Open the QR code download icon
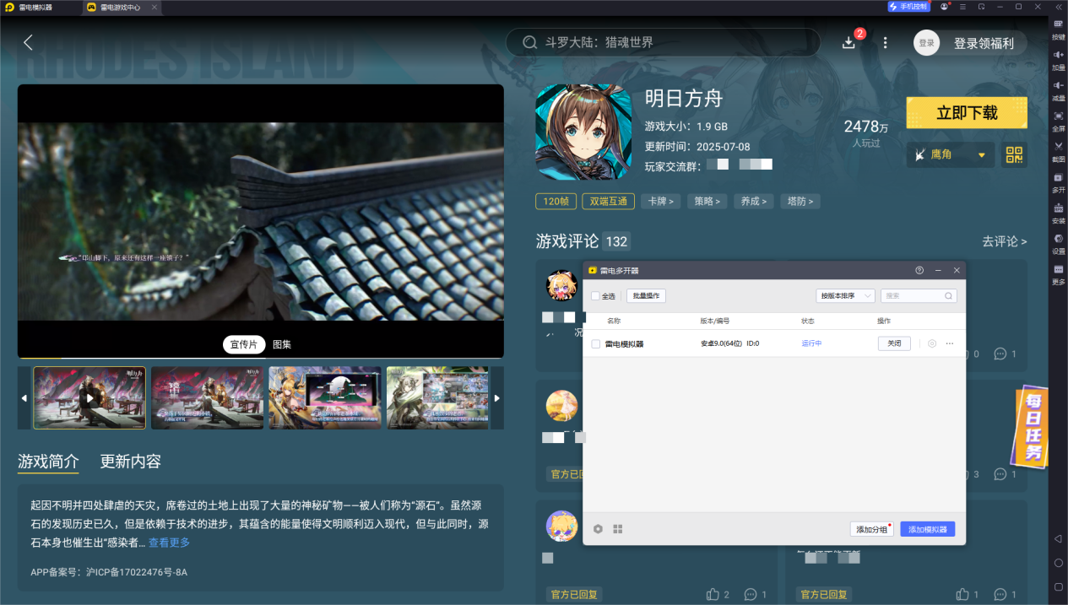Viewport: 1068px width, 605px height. tap(1014, 154)
